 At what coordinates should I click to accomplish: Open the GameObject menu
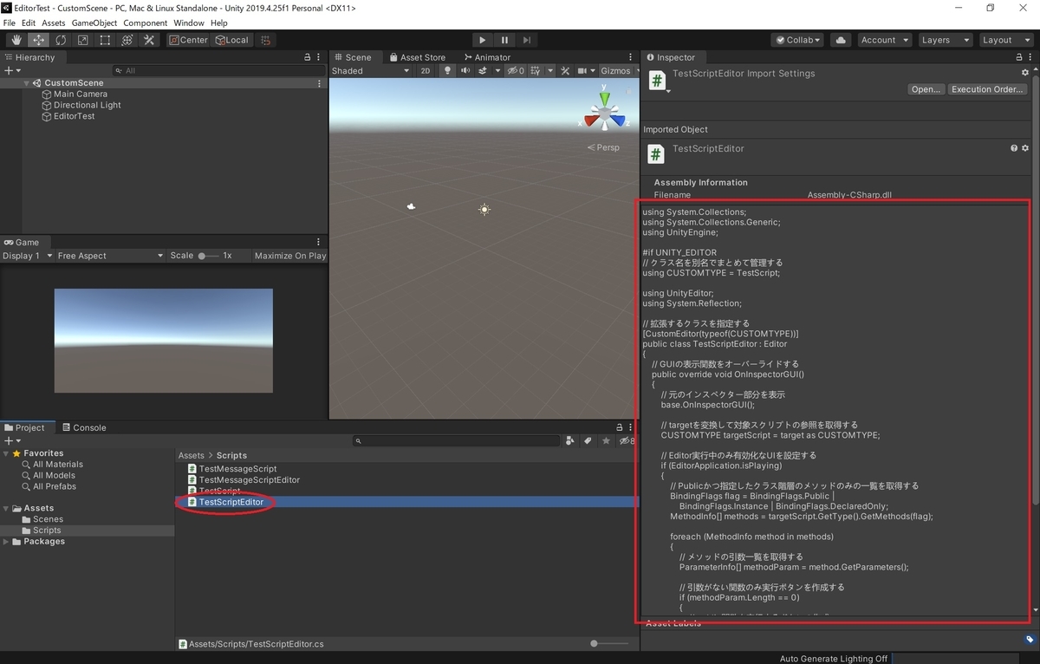click(94, 23)
